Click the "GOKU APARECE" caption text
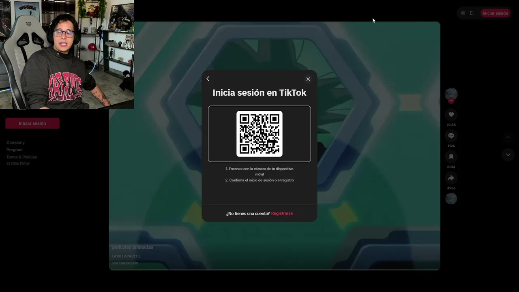 [127, 256]
